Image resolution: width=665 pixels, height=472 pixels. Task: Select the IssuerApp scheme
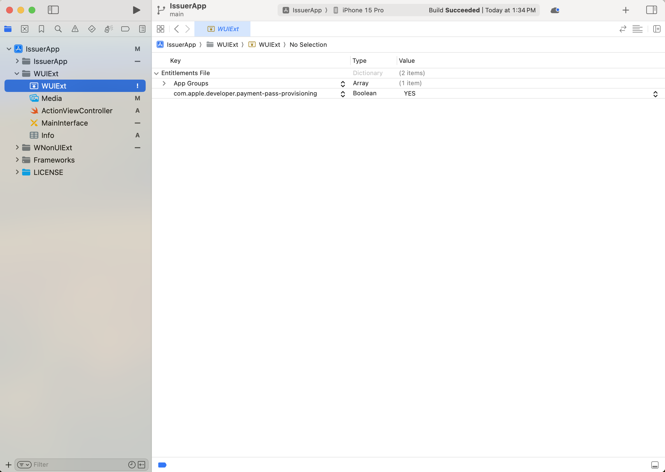(x=302, y=10)
